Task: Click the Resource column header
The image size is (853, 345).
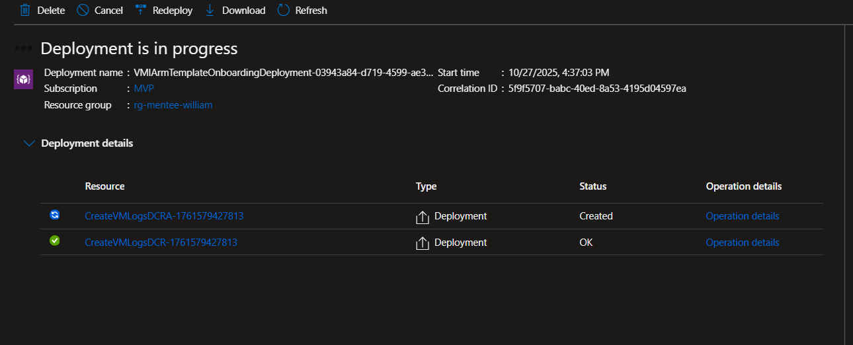Action: (104, 186)
